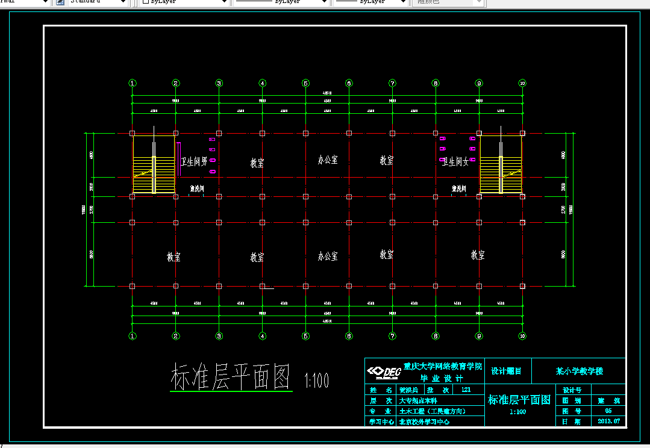Screen dimensions: 650x448
Task: Click the DEC logo in title block
Action: (384, 372)
